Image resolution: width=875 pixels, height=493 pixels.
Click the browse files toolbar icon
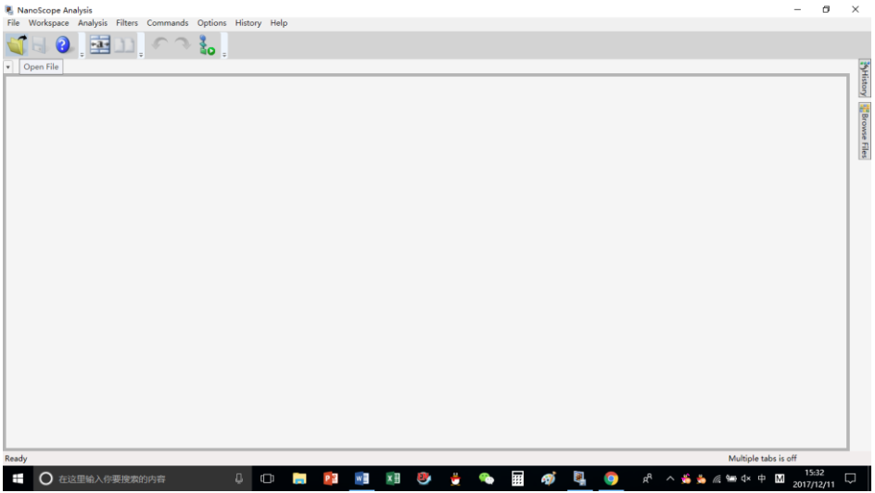(100, 44)
